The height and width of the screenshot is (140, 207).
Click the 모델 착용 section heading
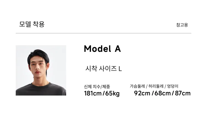coord(32,24)
